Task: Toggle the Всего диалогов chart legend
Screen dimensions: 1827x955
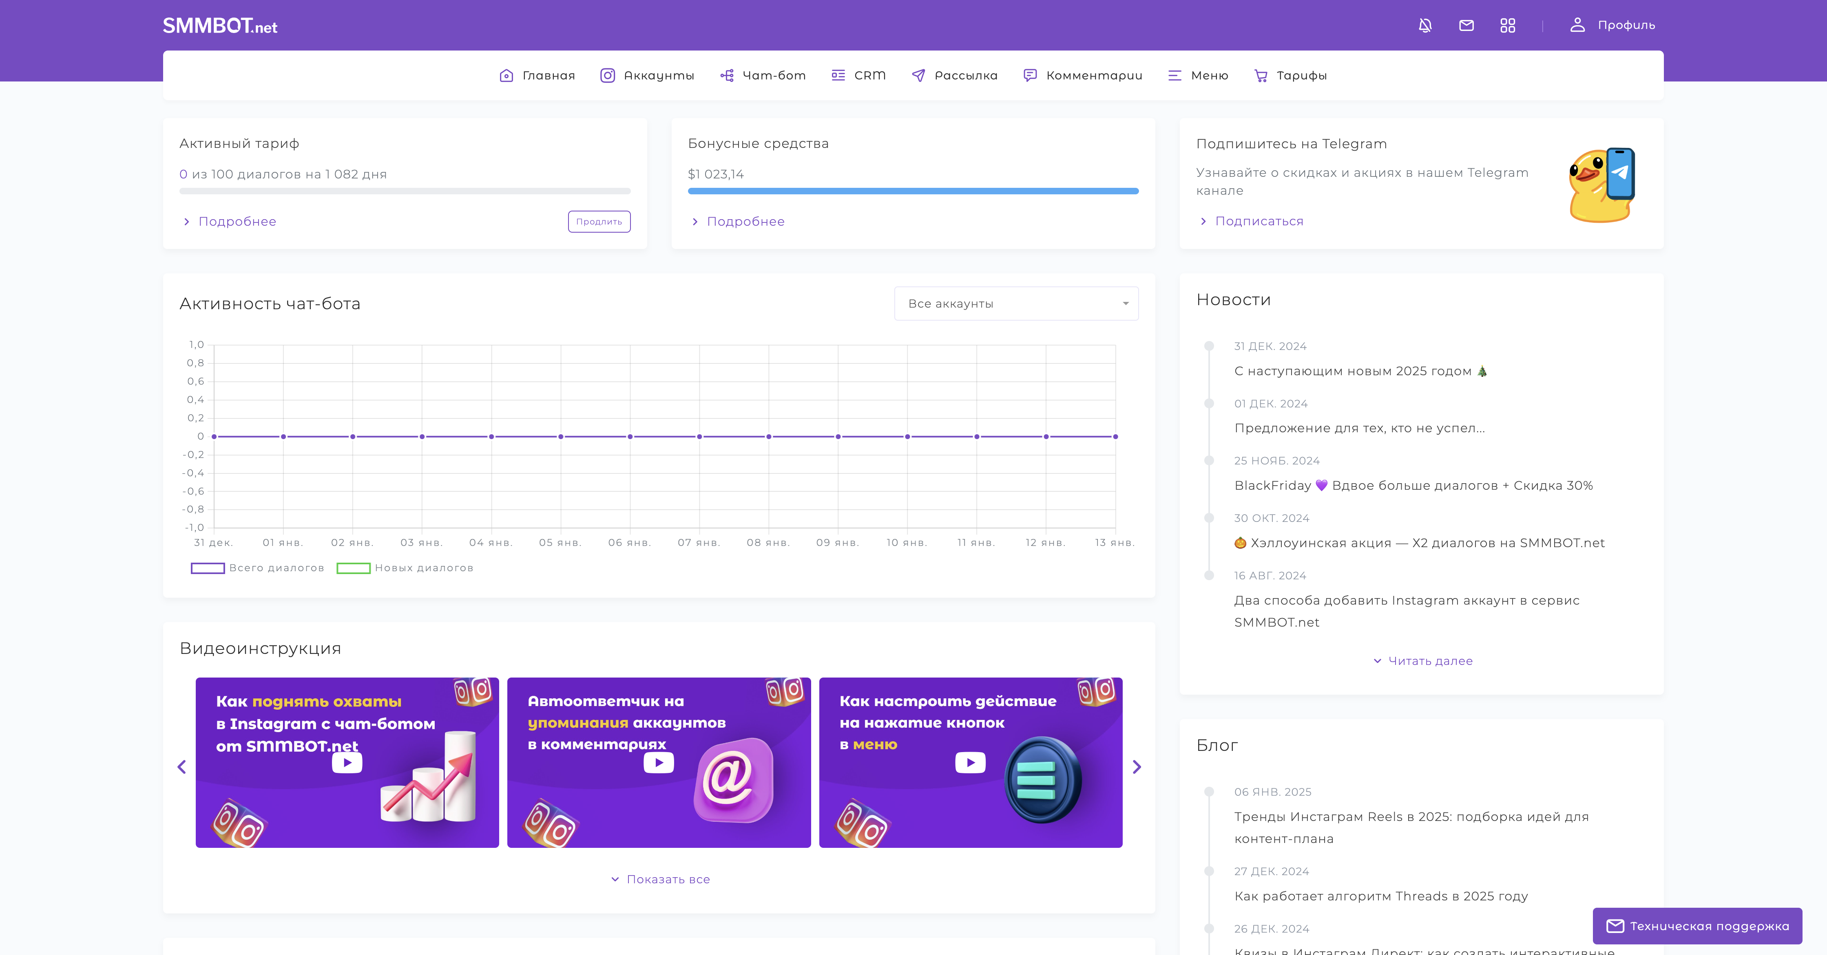Action: click(257, 568)
